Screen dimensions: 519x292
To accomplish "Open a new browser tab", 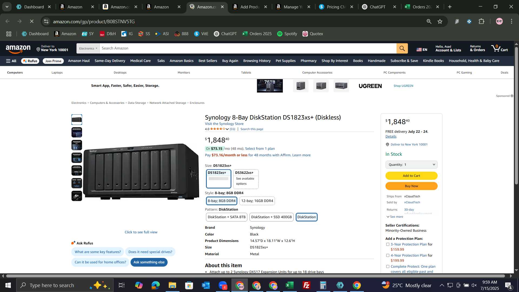I will (450, 7).
